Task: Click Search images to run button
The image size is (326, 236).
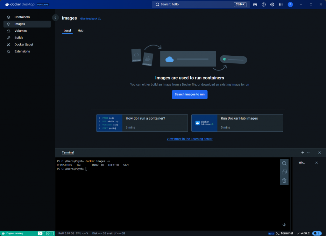Action: coord(190,94)
